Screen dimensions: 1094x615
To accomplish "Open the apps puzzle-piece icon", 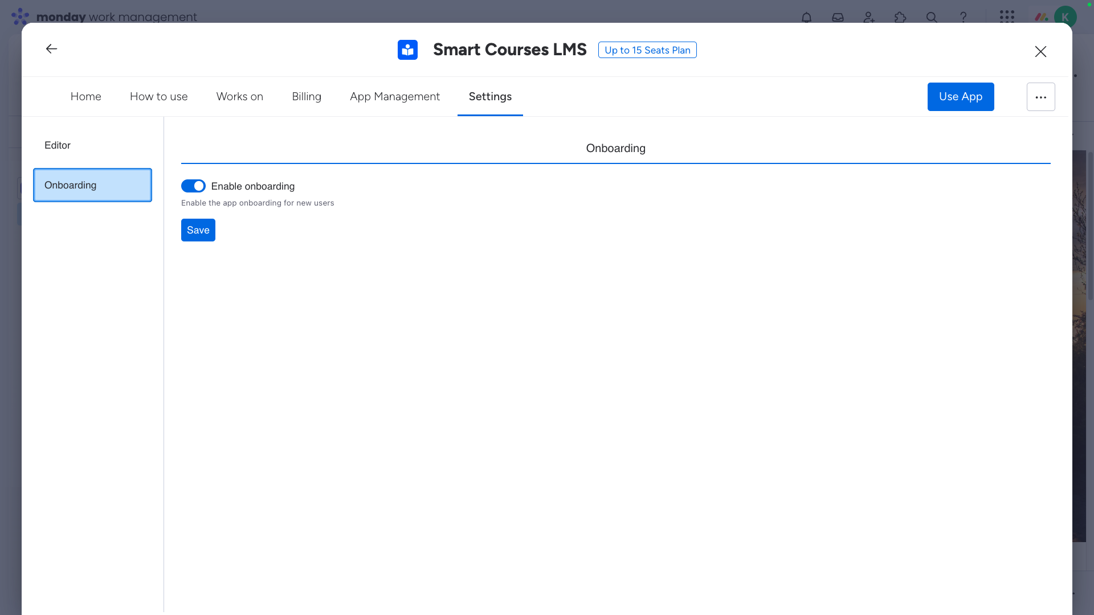I will 900,17.
